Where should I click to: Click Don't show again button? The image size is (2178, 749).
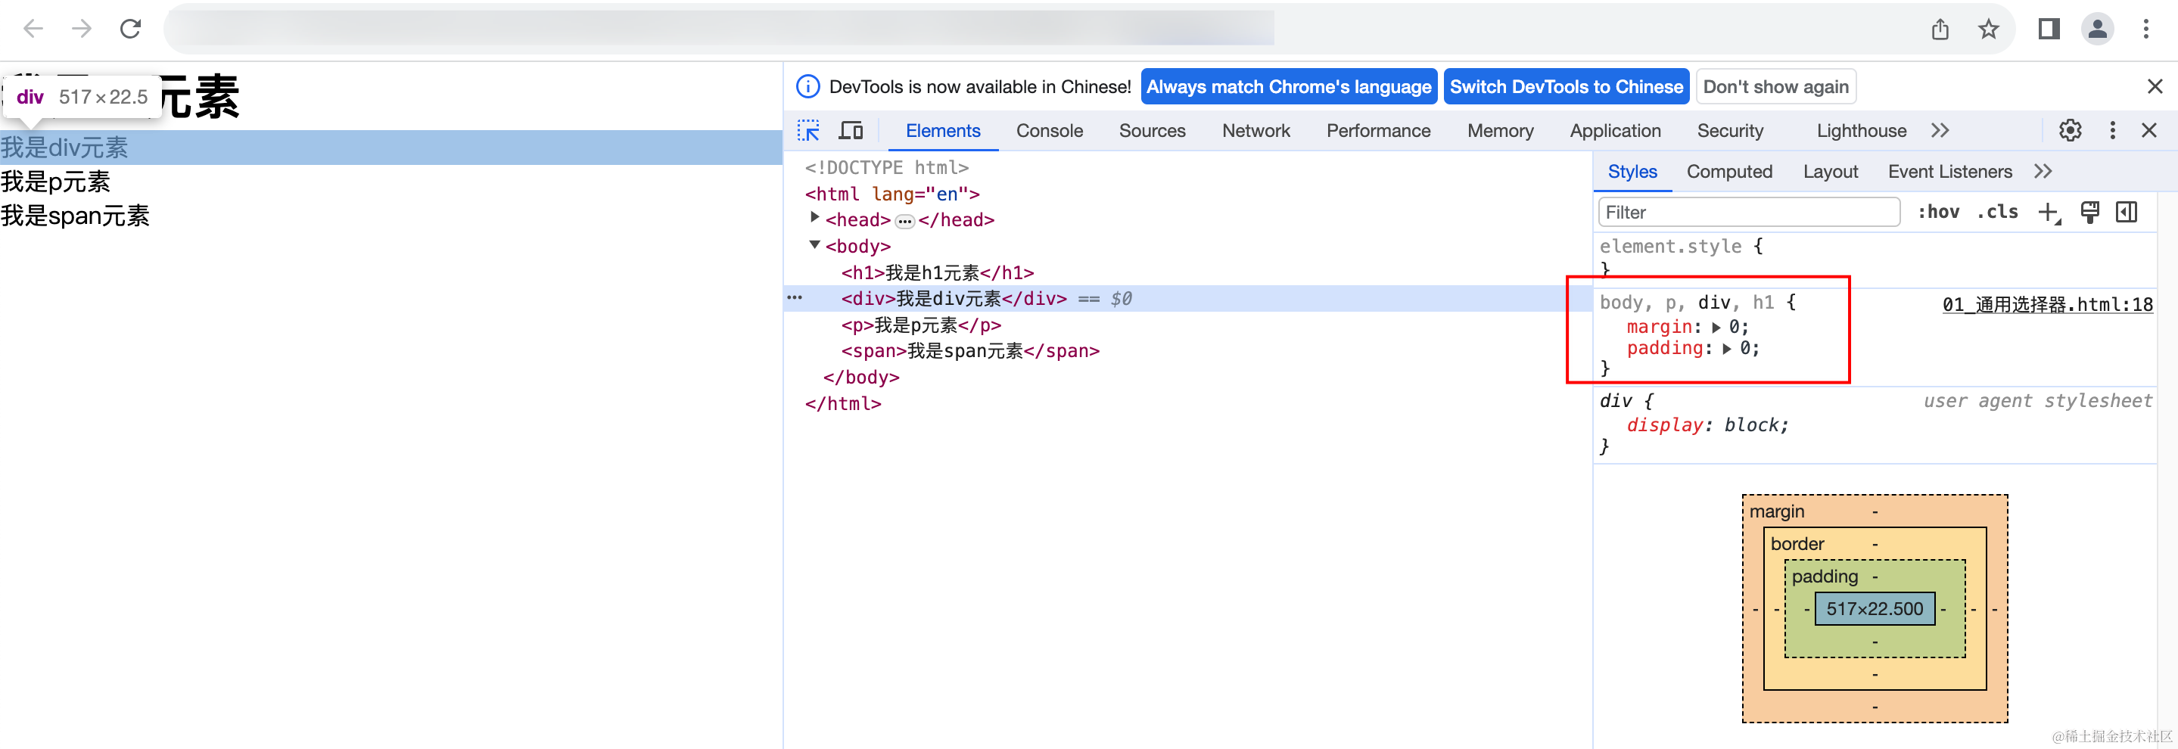click(x=1775, y=86)
